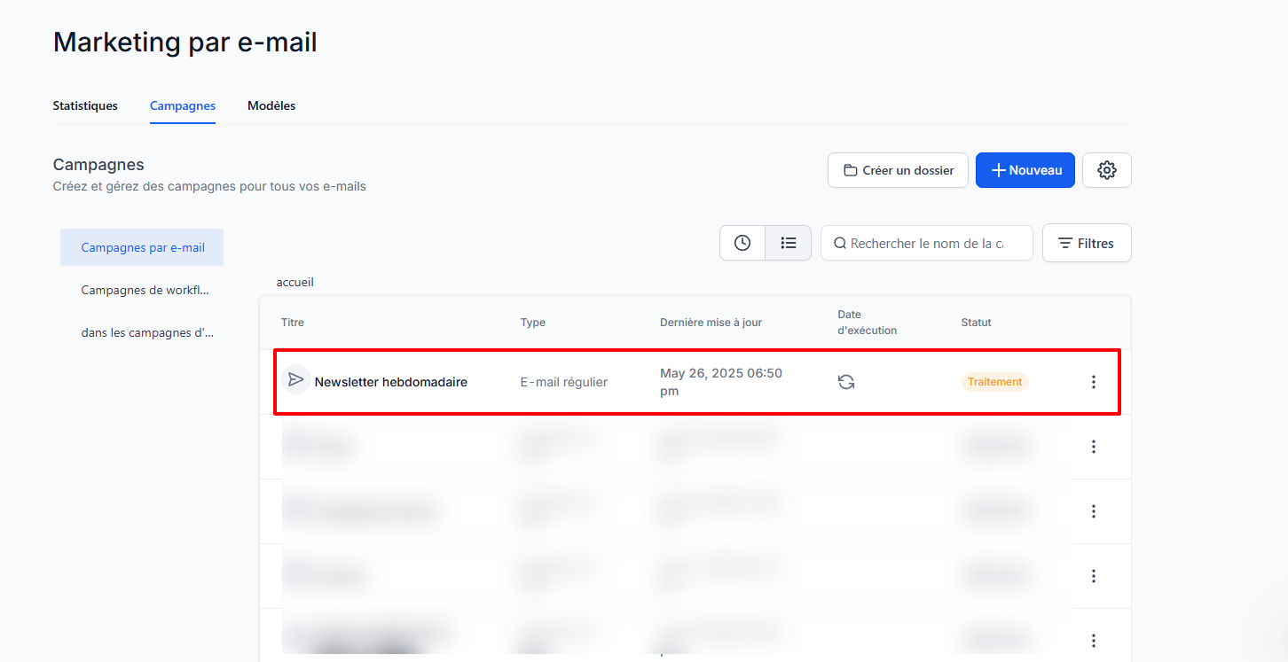Open three-dot menu on fourth campaign row
Viewport: 1288px width, 662px height.
[1093, 576]
